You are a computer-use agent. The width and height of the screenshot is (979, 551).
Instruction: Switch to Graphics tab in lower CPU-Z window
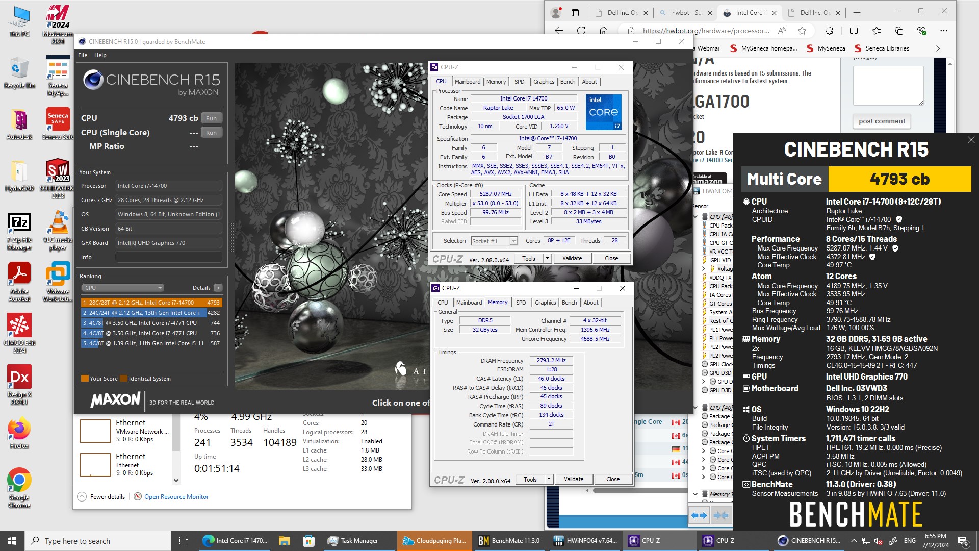click(x=545, y=303)
